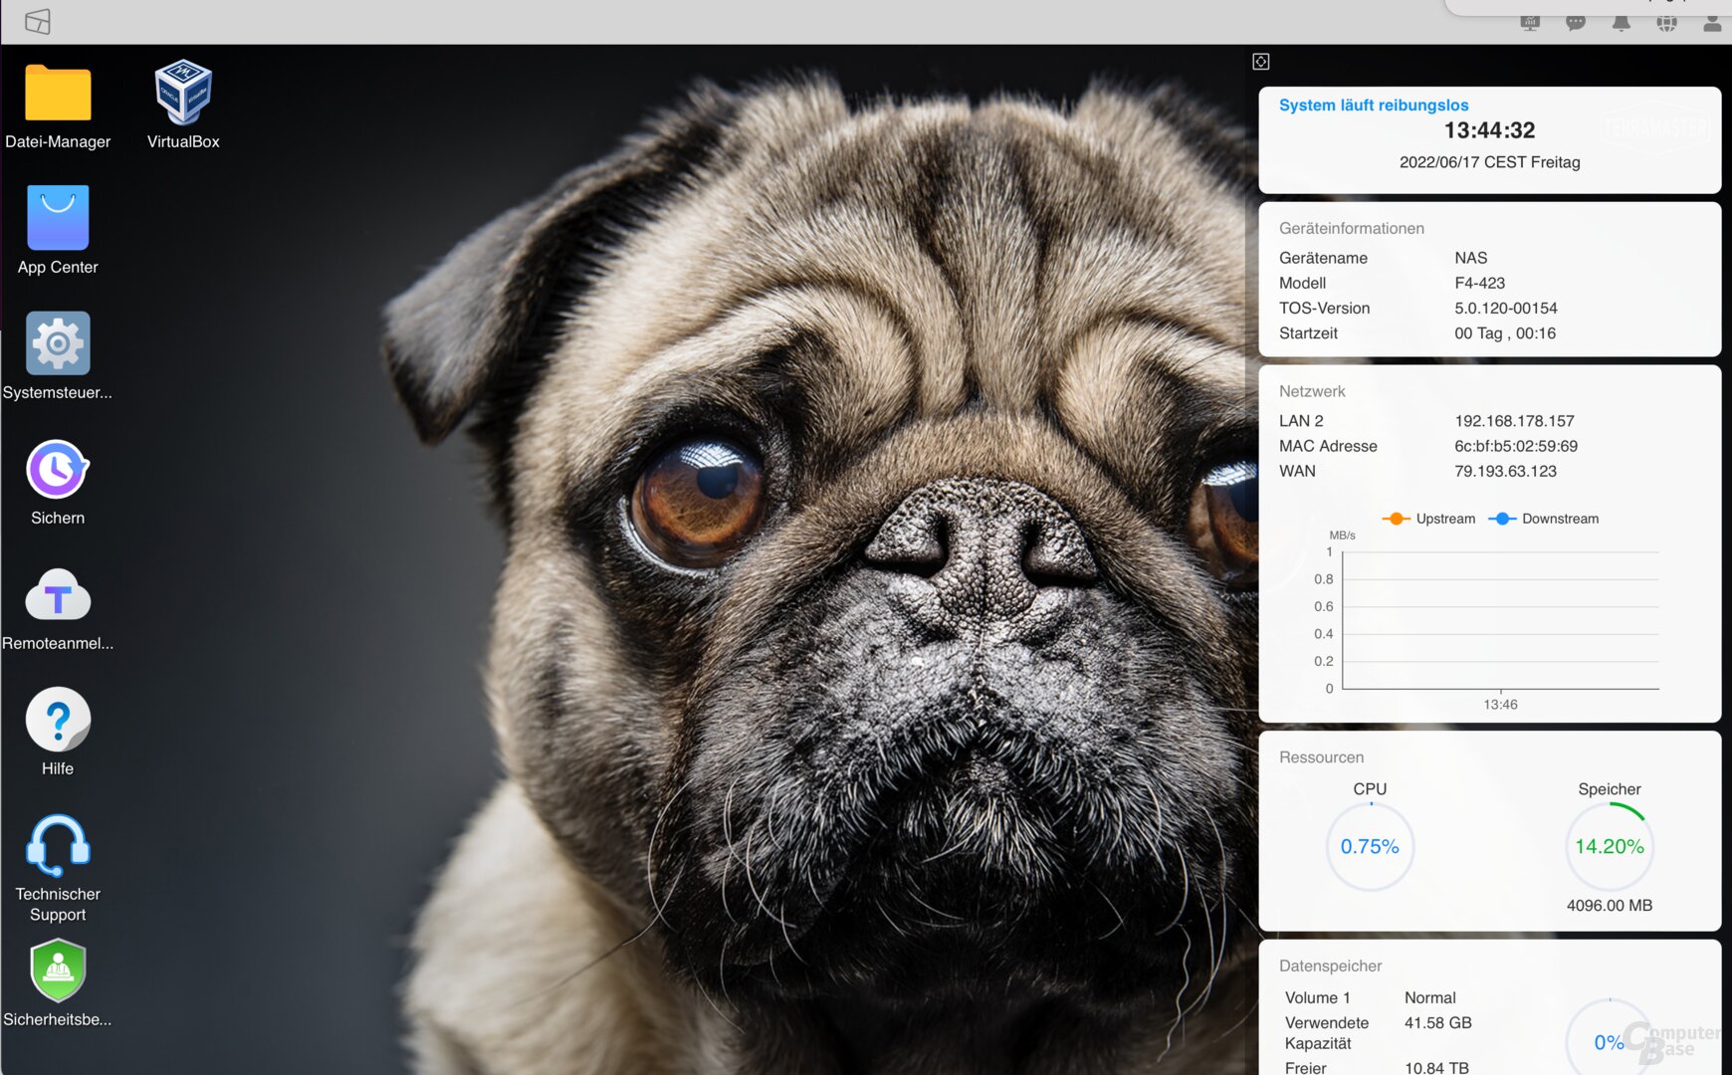The width and height of the screenshot is (1732, 1075).
Task: Click the device name value NAS
Action: 1470,258
